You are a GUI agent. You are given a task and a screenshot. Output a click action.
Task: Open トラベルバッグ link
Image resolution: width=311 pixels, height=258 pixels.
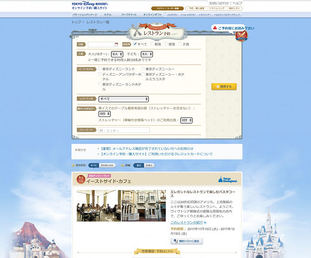click(x=216, y=8)
